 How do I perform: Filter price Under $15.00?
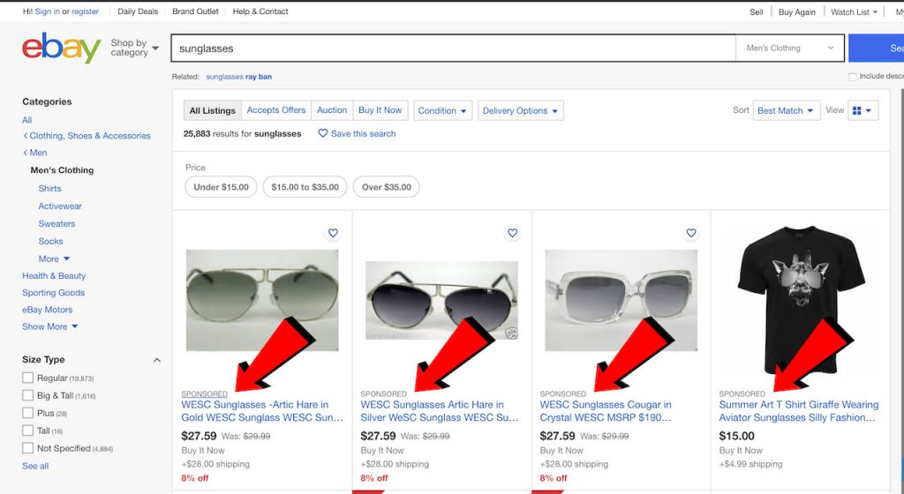(x=221, y=187)
